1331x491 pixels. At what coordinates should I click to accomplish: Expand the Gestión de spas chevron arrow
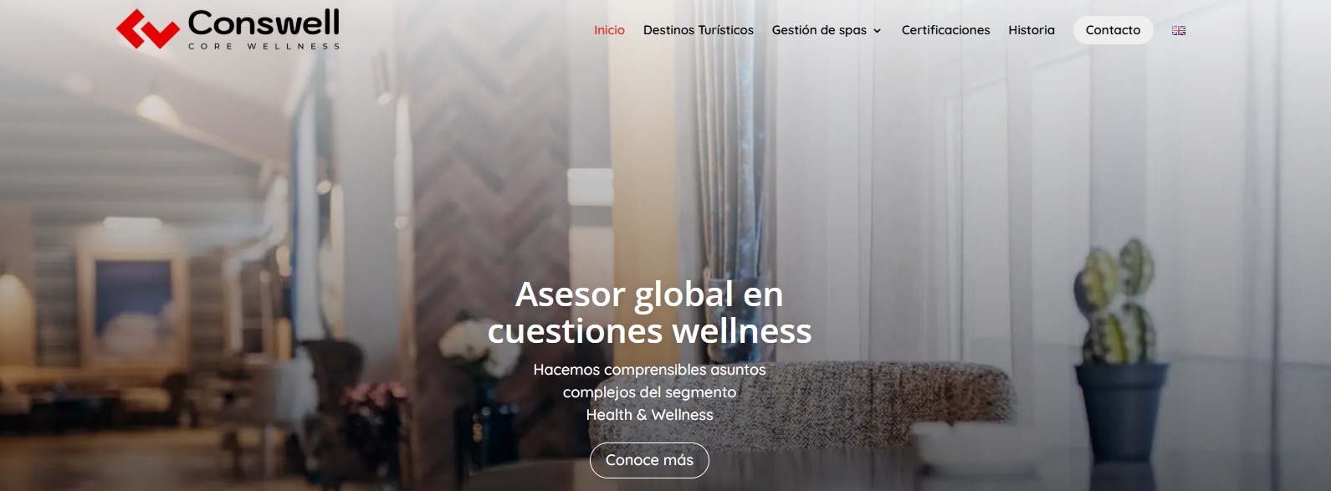(x=877, y=31)
